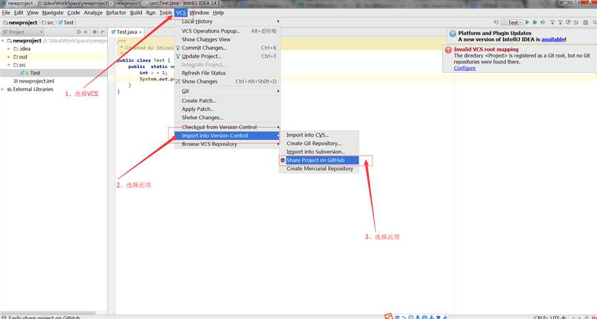
Task: Open the Refactor menu
Action: tap(116, 12)
